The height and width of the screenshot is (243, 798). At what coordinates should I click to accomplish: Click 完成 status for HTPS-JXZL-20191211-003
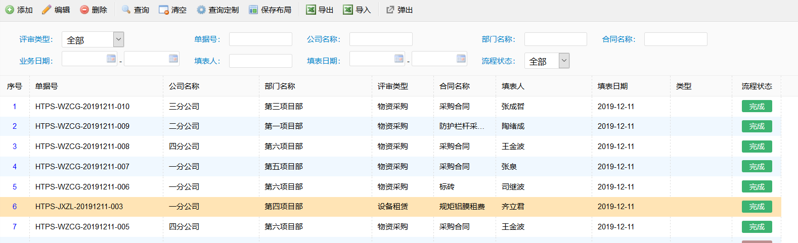click(x=757, y=207)
